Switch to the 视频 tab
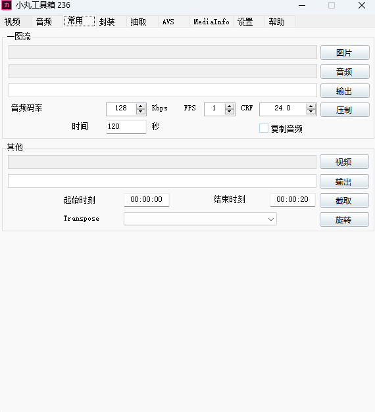The width and height of the screenshot is (375, 412). (x=12, y=22)
